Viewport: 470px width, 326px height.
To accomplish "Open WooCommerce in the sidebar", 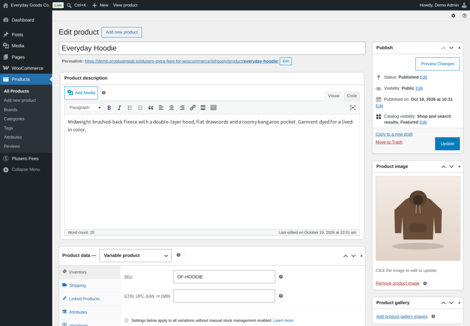I will point(26,68).
